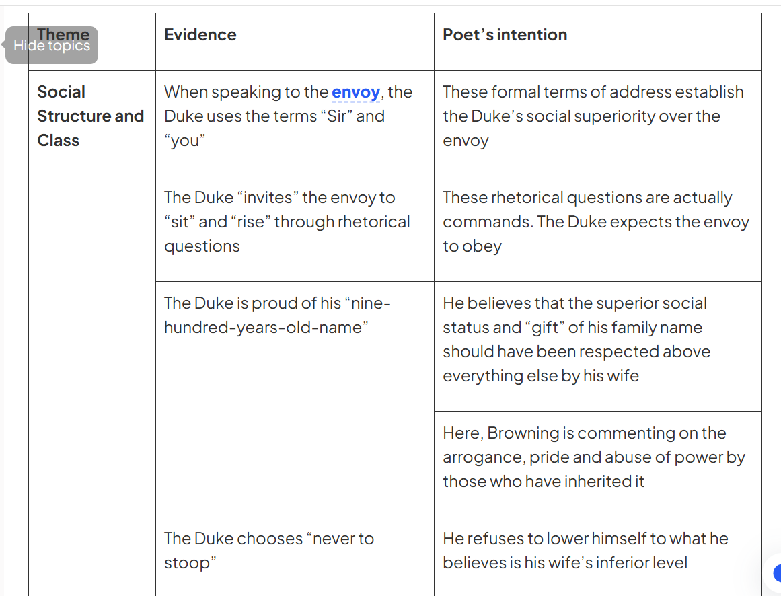Viewport: 781px width, 596px height.
Task: Select the evidence cell about "sit" and "rise"
Action: click(x=287, y=222)
